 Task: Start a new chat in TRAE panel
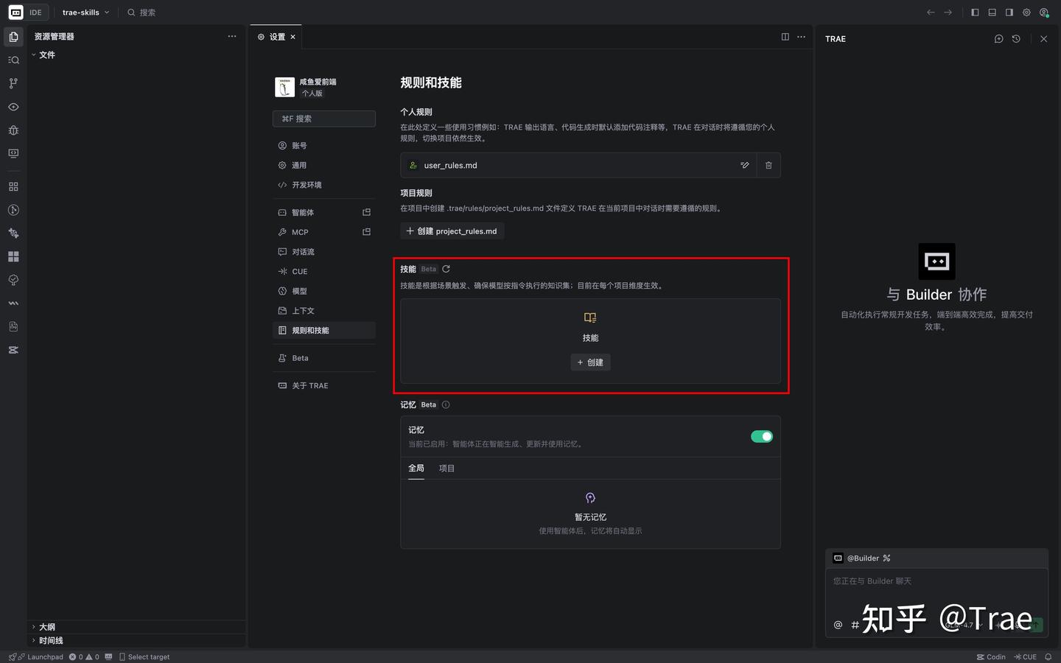click(x=999, y=39)
